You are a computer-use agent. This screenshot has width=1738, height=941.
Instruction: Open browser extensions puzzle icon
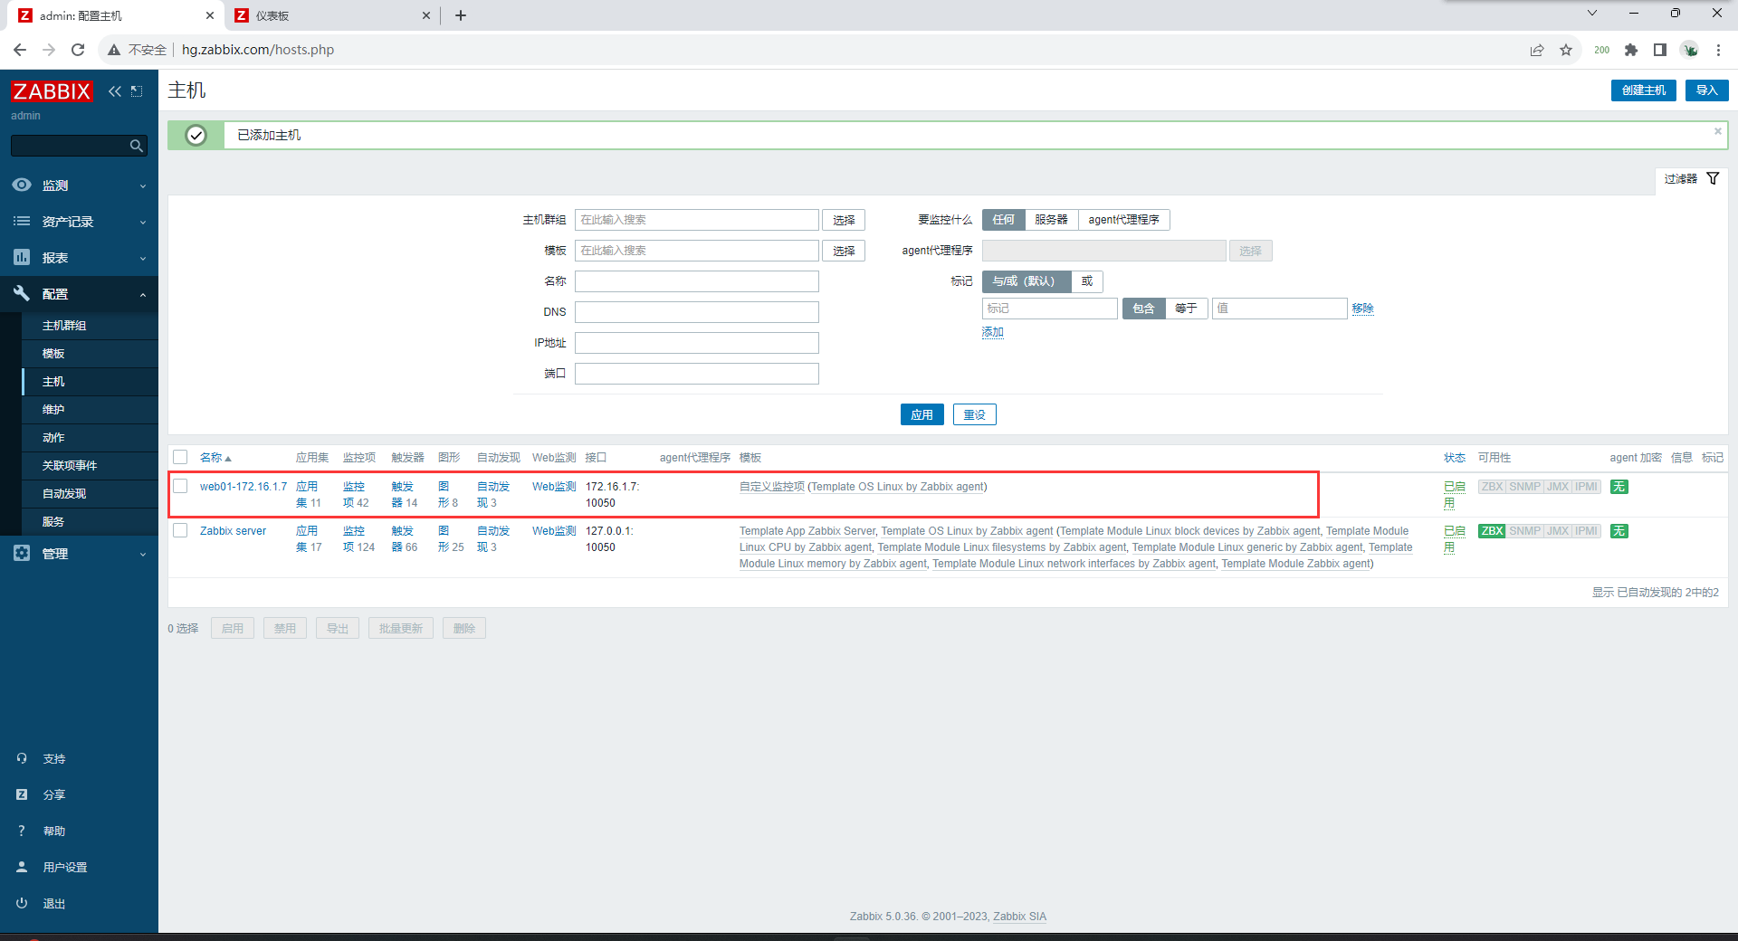tap(1631, 50)
